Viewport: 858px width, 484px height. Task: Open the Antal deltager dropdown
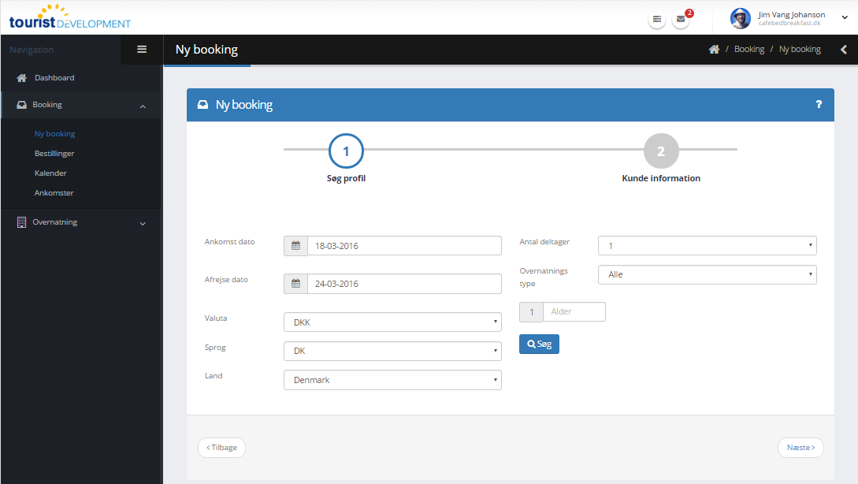(x=707, y=246)
